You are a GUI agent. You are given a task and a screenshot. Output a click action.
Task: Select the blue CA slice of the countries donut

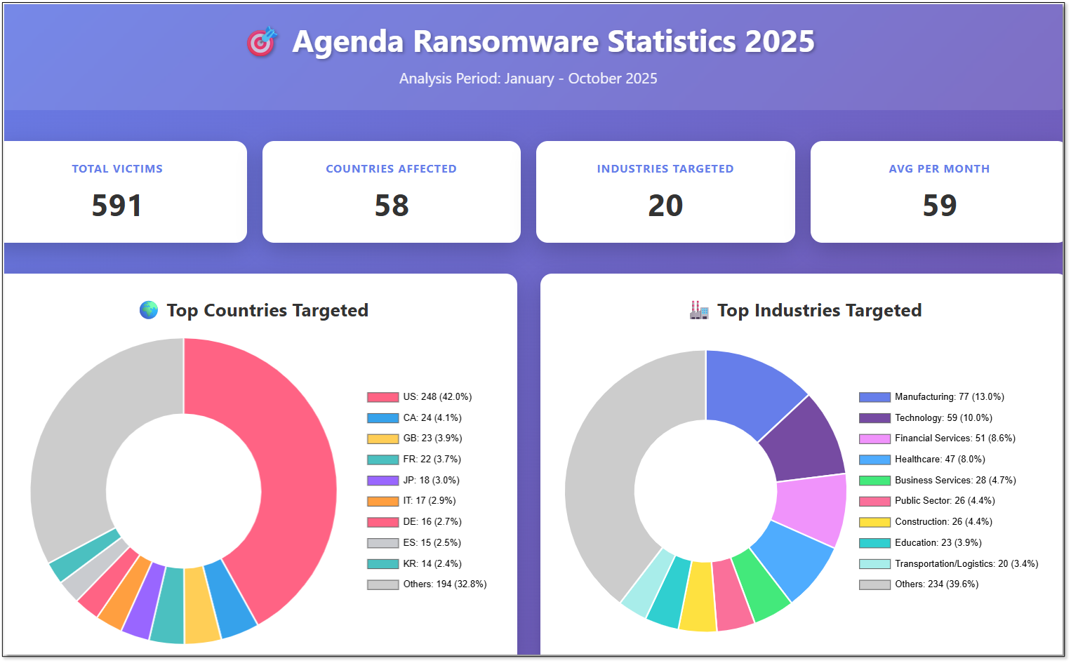point(229,600)
